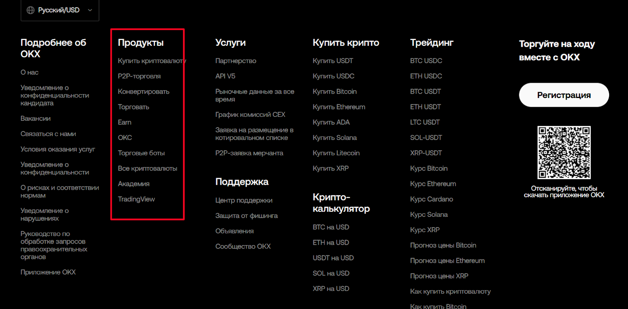Open the BTC USDC trading pair

[x=426, y=61]
